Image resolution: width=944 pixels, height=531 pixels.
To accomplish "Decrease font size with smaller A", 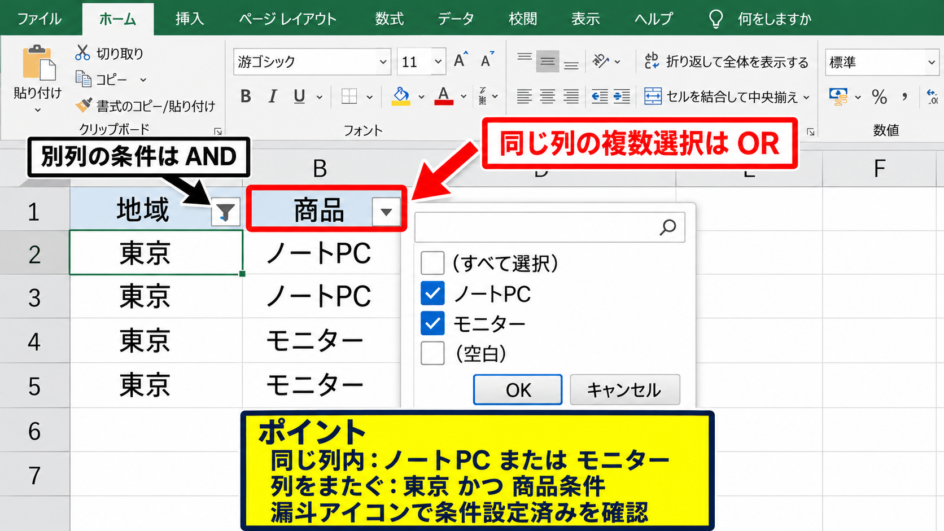I will point(487,60).
